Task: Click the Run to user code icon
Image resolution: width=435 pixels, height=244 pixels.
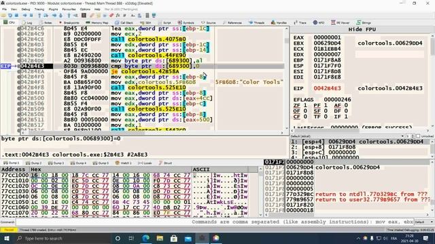Action: 75,16
